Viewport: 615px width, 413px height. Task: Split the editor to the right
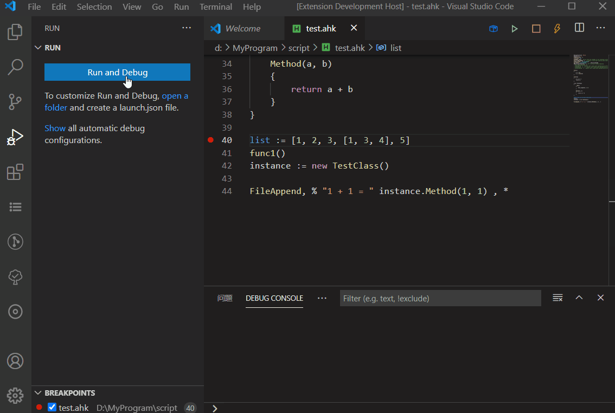point(579,28)
